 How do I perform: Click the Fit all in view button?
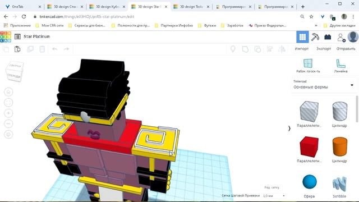pos(8,103)
